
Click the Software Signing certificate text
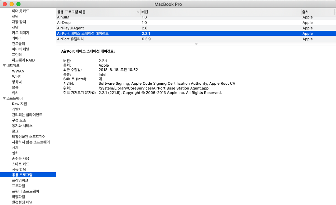[167, 84]
